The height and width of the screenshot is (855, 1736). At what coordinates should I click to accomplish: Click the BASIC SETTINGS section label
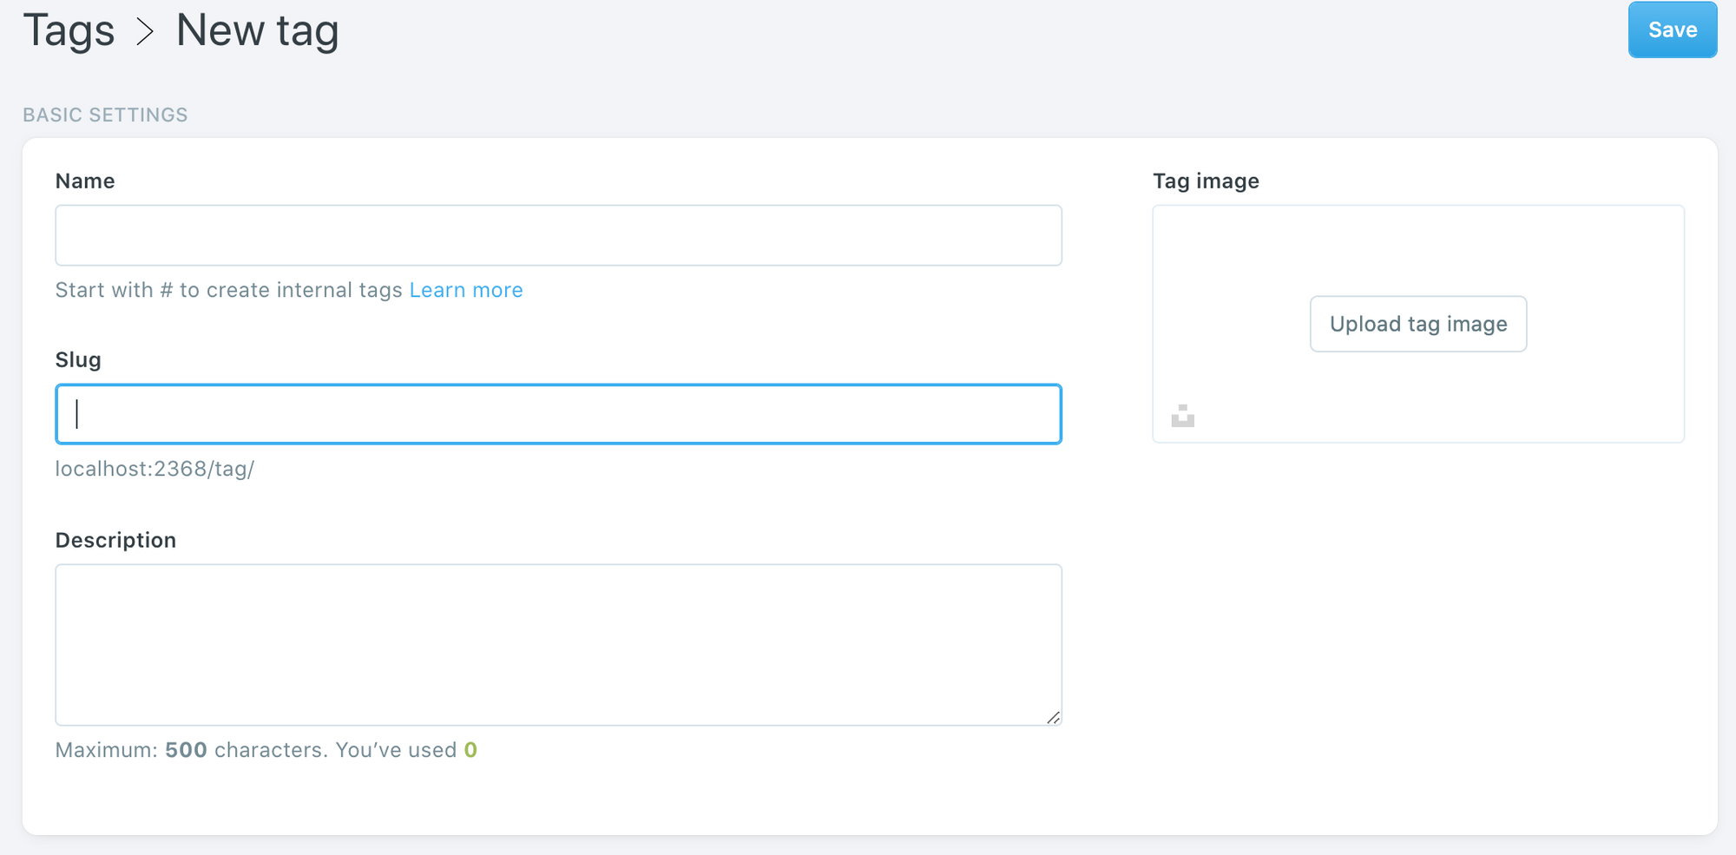pos(105,114)
